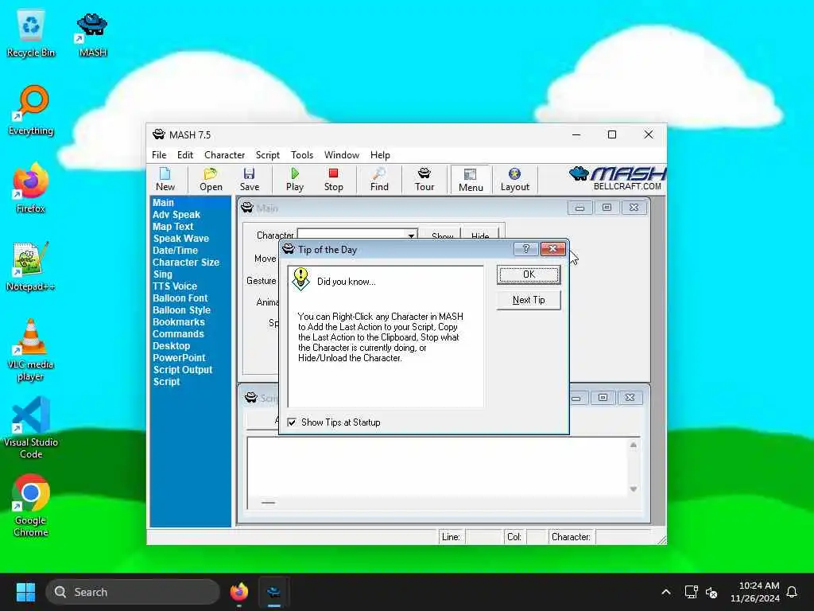Screen dimensions: 814x611
Task: Select Date/Time in the sidebar
Action: (x=175, y=251)
